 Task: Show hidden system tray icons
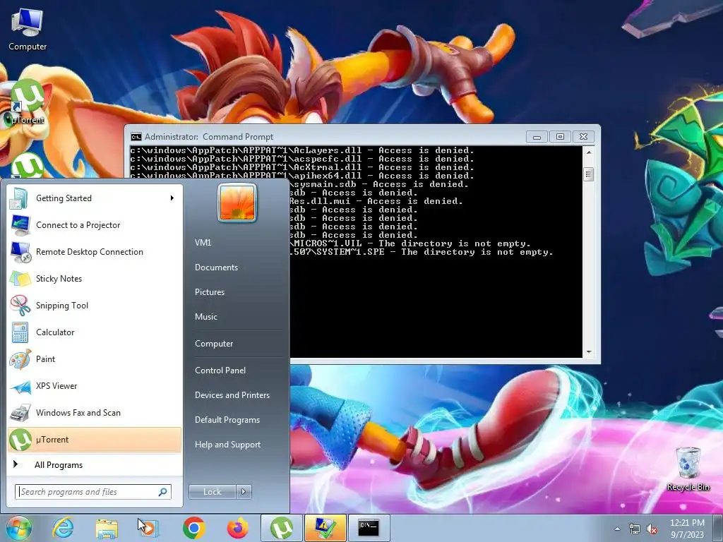[x=617, y=529]
